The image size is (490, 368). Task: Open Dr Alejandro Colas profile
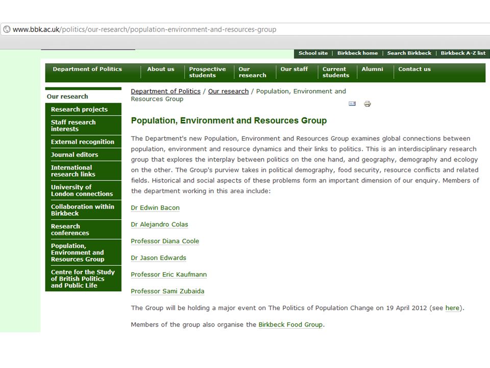tap(159, 224)
